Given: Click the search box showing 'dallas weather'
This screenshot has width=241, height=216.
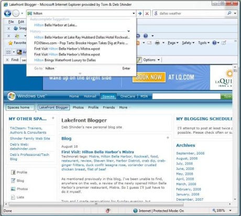Looking at the screenshot, I should coord(190,14).
